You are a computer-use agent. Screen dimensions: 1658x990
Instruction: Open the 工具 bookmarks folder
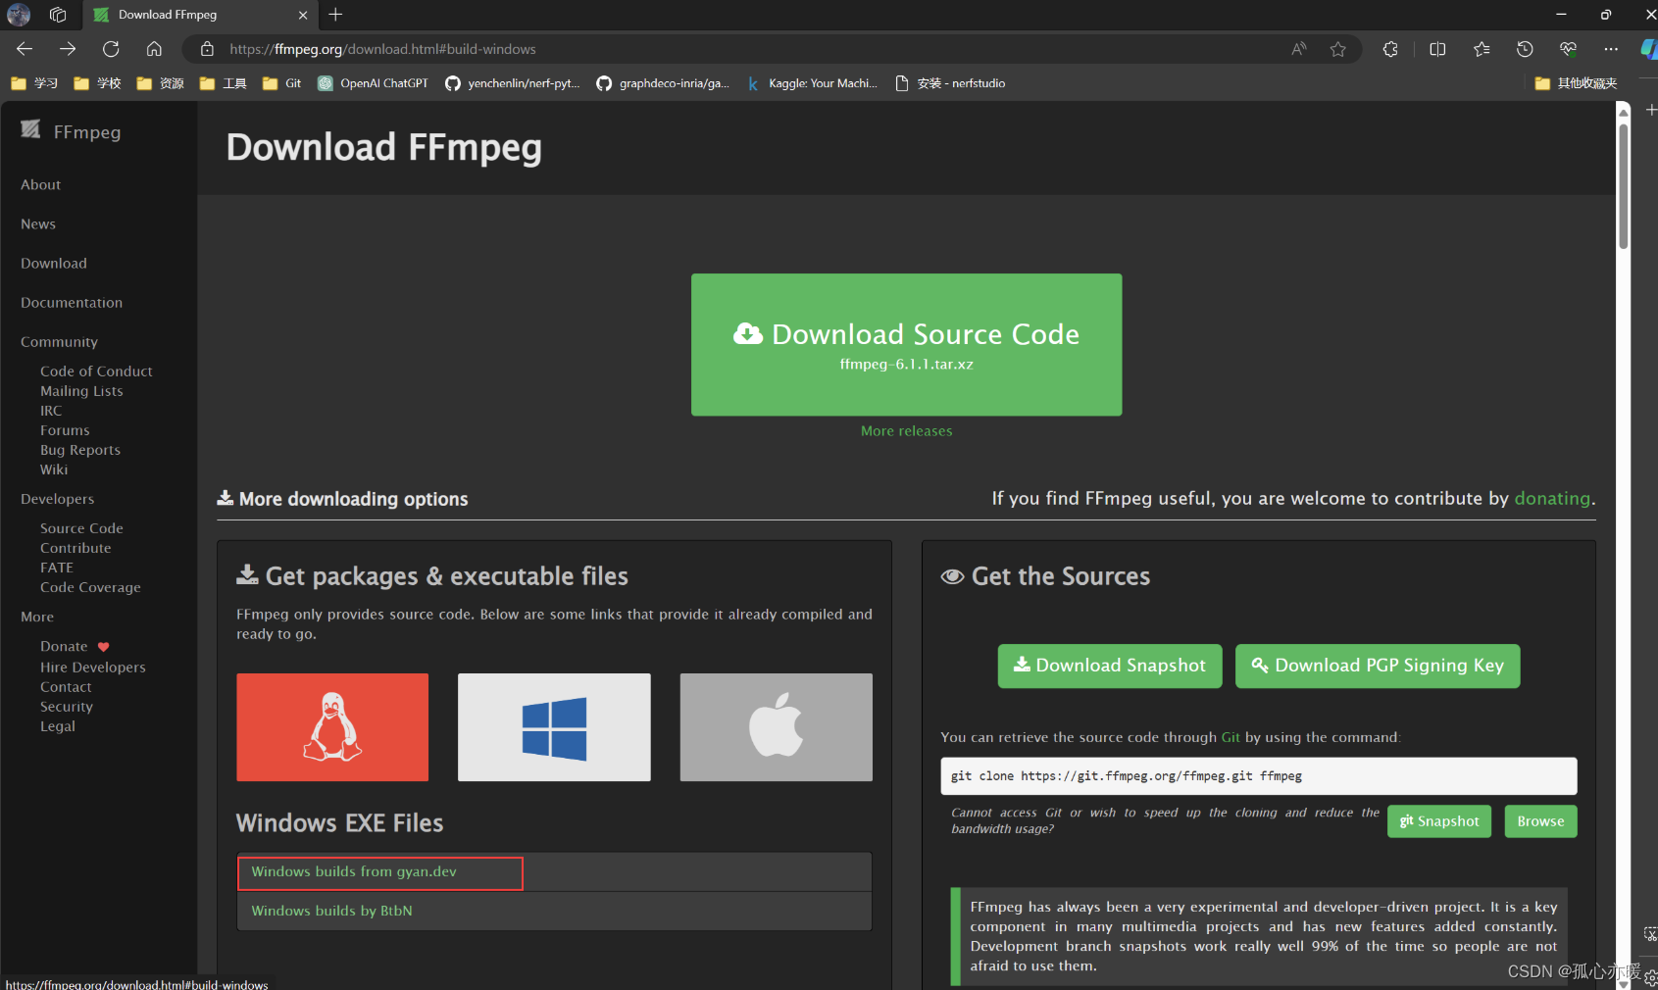pos(223,83)
